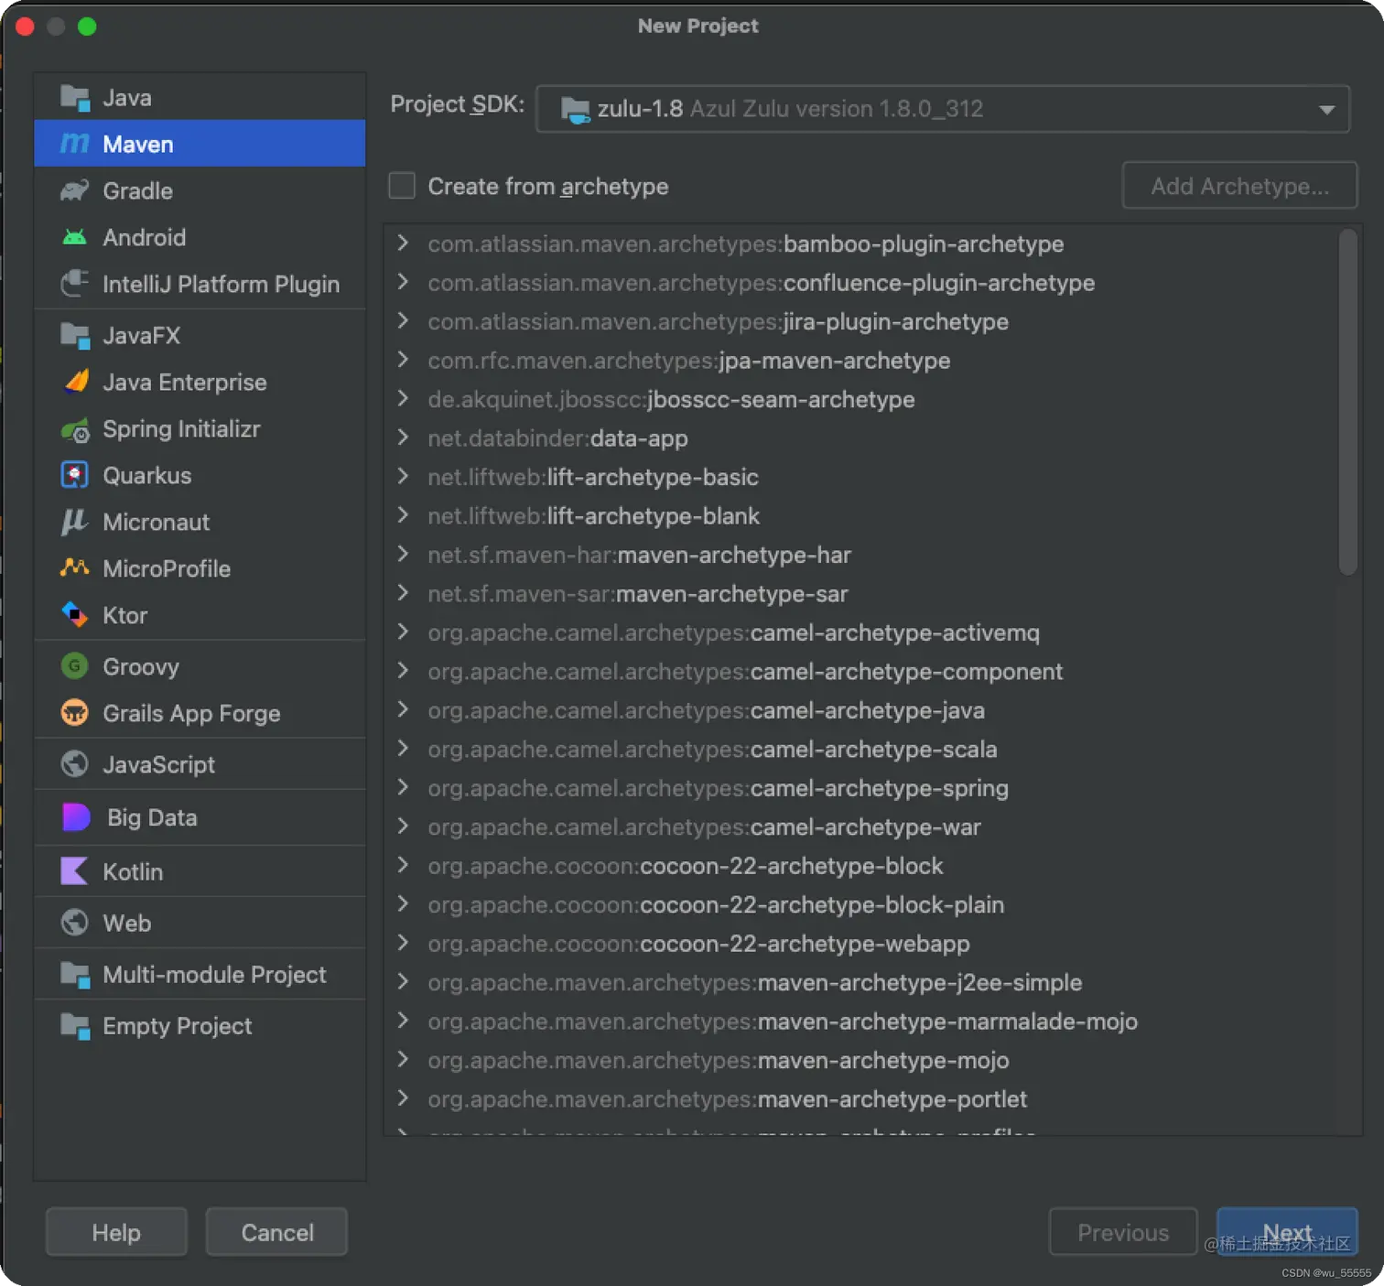Click the Previous button

pos(1123,1232)
